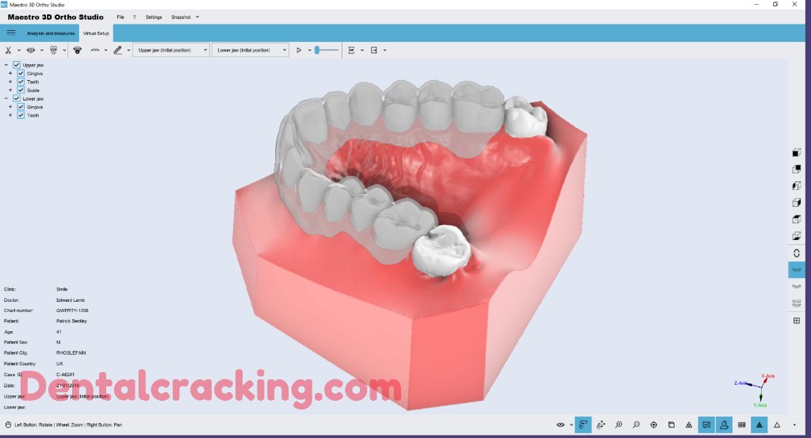811x438 pixels.
Task: Open the Snapshot menu button
Action: (x=185, y=17)
